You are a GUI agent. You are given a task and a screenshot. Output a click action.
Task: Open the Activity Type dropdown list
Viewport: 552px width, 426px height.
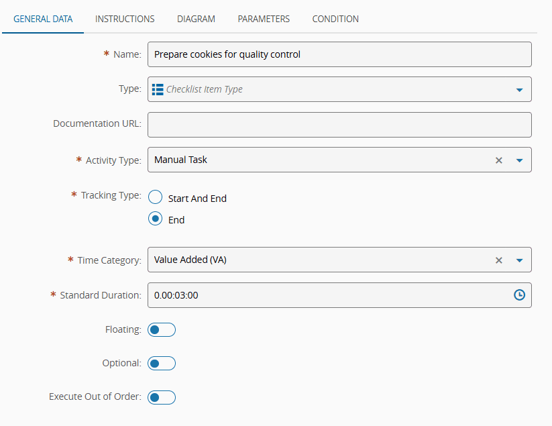[519, 160]
